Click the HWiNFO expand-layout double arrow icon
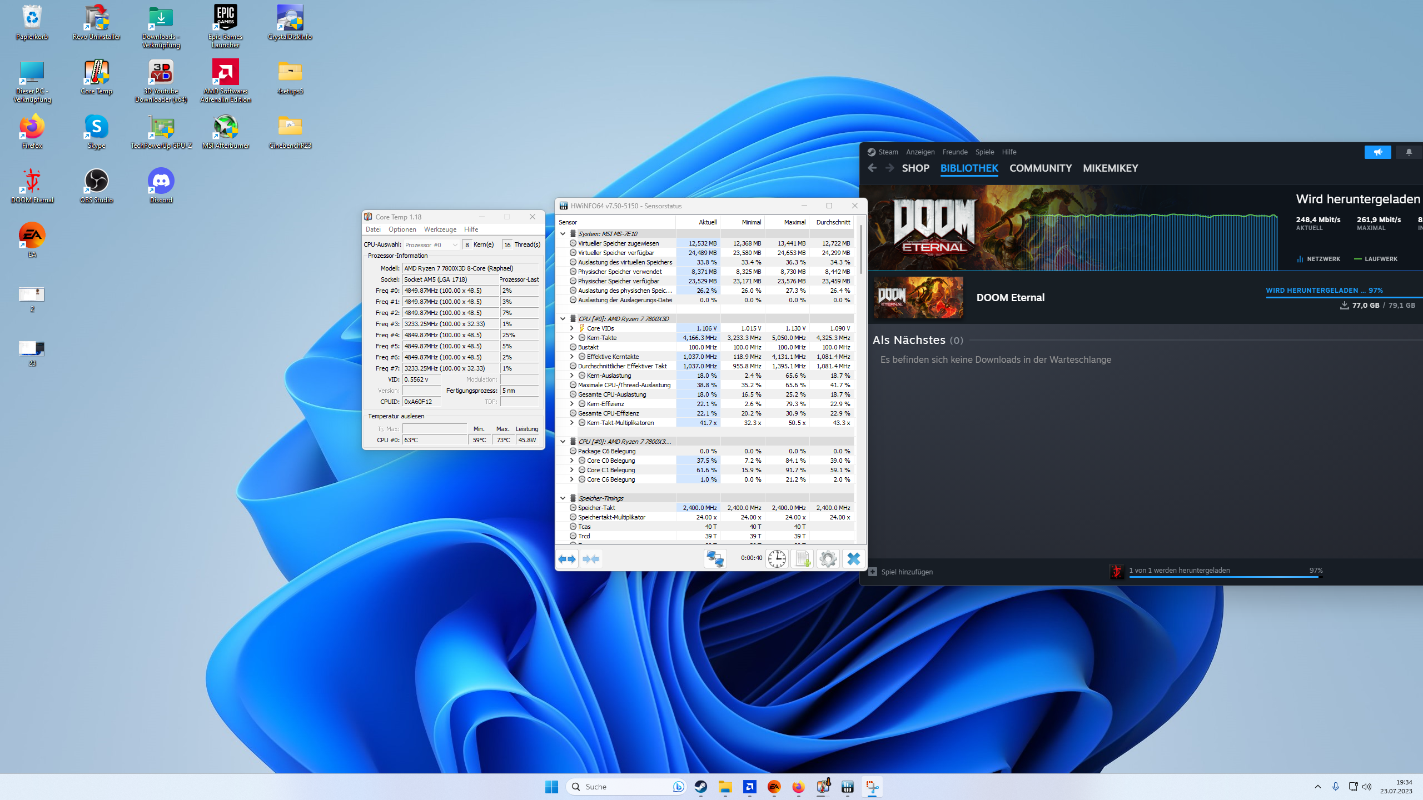1423x800 pixels. pos(567,558)
